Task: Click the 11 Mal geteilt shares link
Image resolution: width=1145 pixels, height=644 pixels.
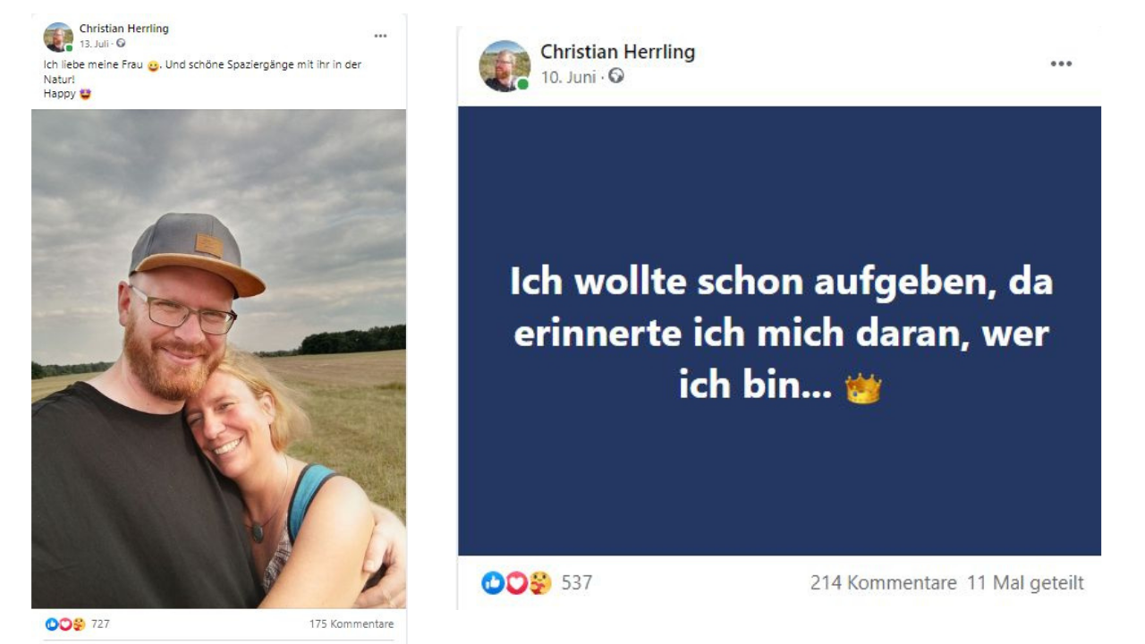Action: click(x=1025, y=583)
